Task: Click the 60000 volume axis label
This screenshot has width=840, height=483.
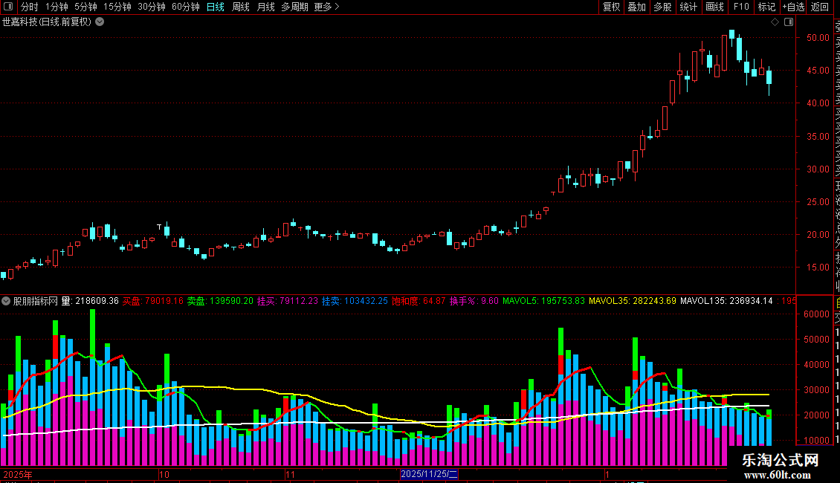Action: (816, 314)
